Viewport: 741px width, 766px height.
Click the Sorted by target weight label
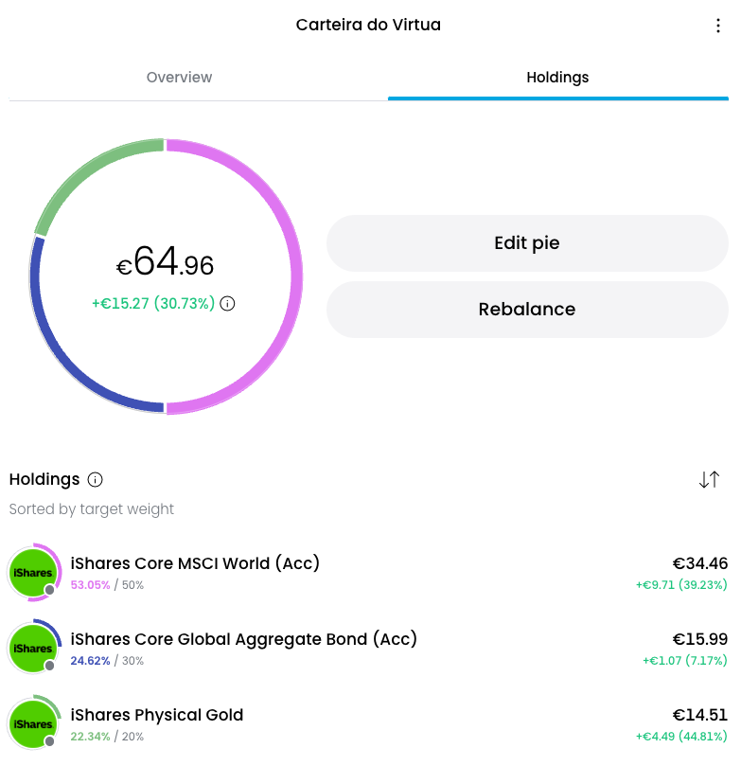(91, 509)
